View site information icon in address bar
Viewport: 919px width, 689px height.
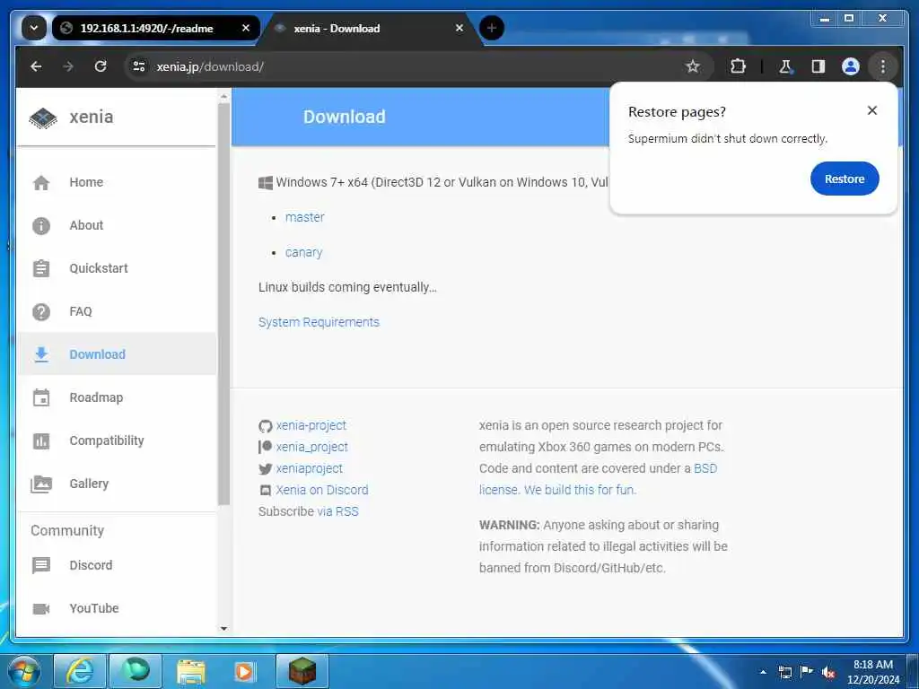(x=139, y=66)
